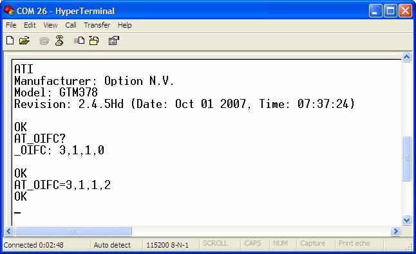Open the File menu
Screen dimensions: 416x254
point(11,25)
